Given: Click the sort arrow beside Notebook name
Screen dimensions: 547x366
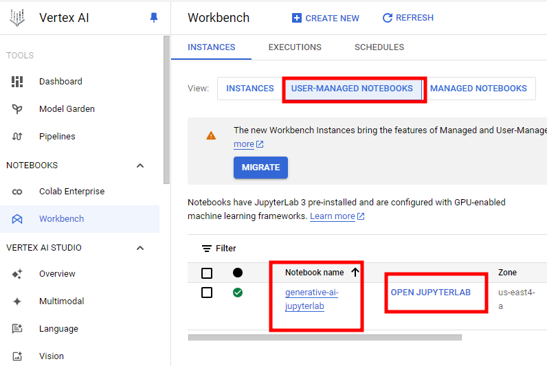Looking at the screenshot, I should (355, 272).
